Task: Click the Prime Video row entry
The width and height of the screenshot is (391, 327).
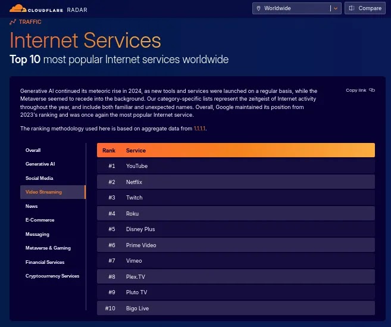Action: 236,245
